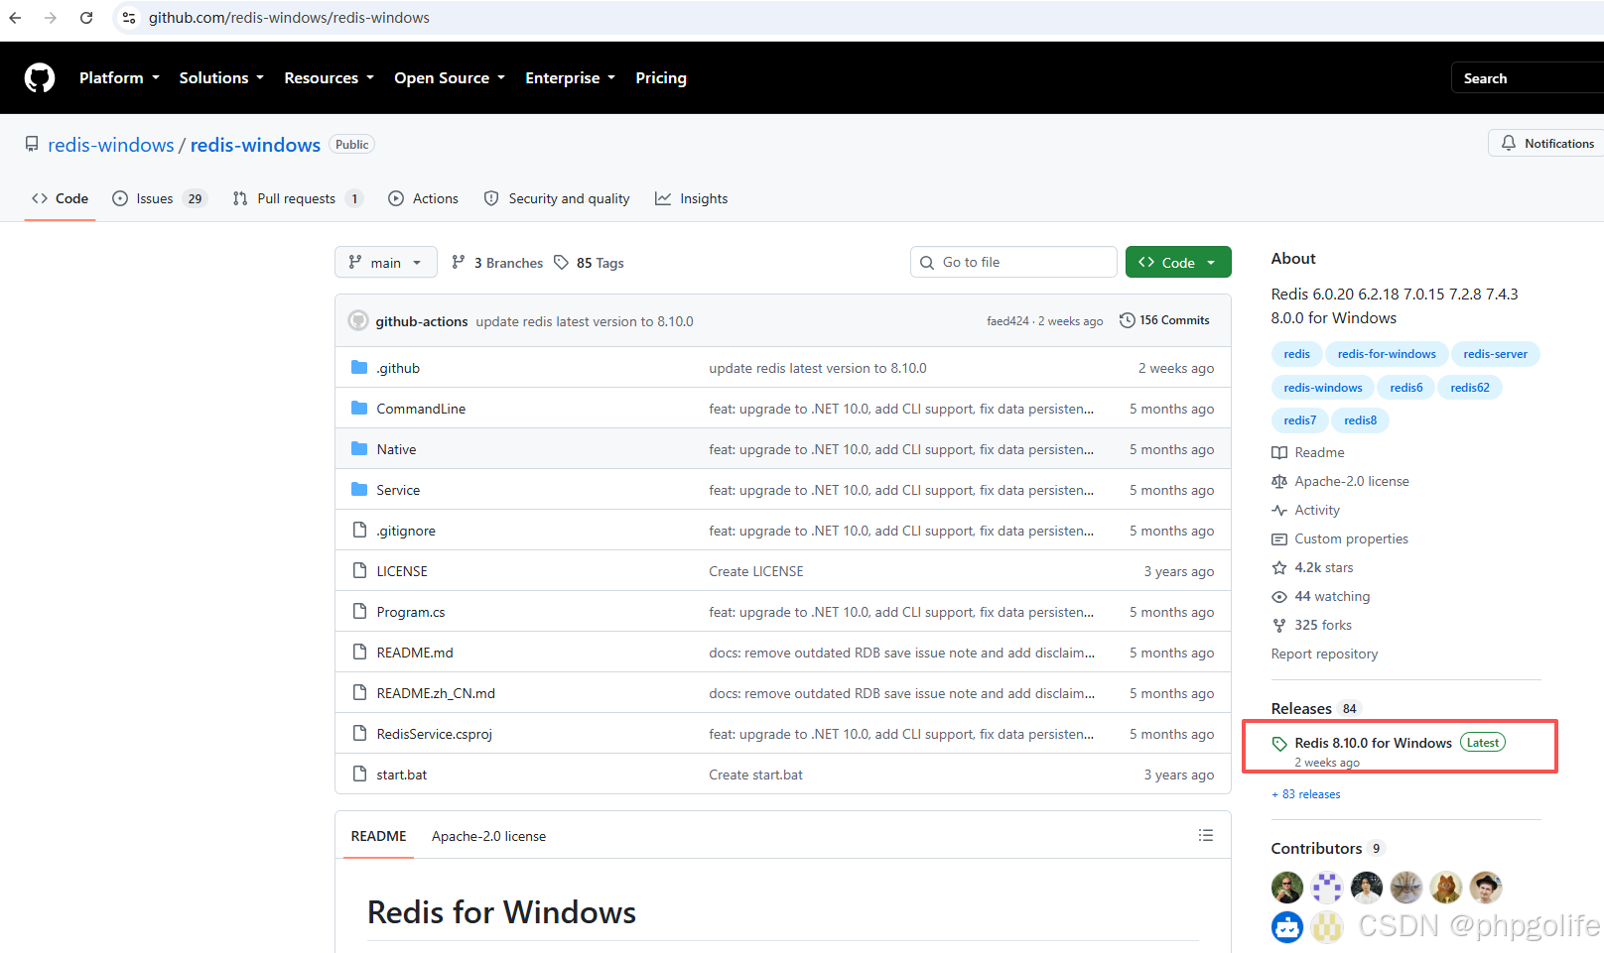Open the main branch selector dropdown
Screen dimensions: 1604x953
click(x=386, y=263)
